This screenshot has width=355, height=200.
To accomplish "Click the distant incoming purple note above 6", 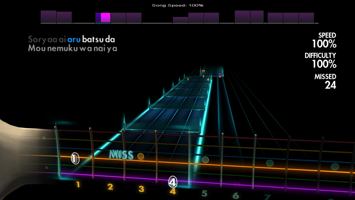I will pyautogui.click(x=220, y=74).
